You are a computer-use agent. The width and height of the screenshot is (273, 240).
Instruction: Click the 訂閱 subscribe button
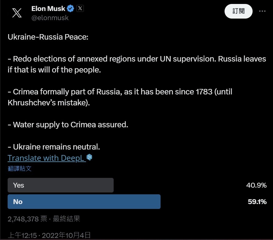(238, 11)
